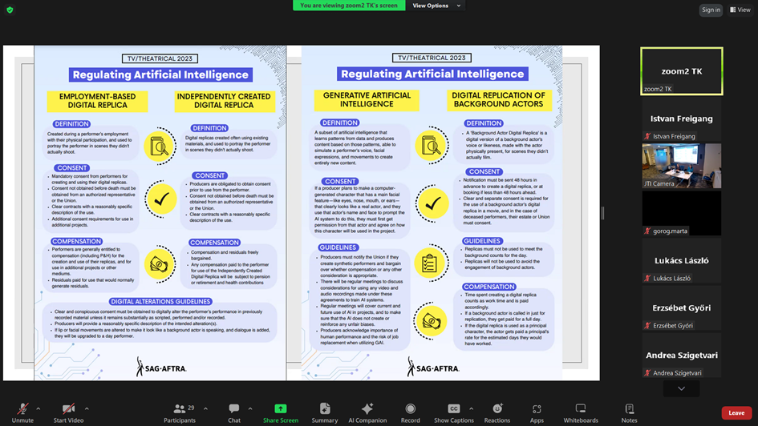Start recording the meeting

tap(410, 413)
